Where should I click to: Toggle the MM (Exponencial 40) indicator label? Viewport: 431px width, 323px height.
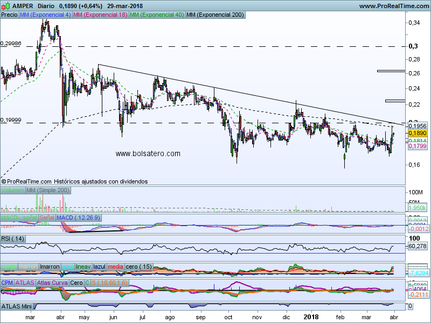click(x=156, y=15)
